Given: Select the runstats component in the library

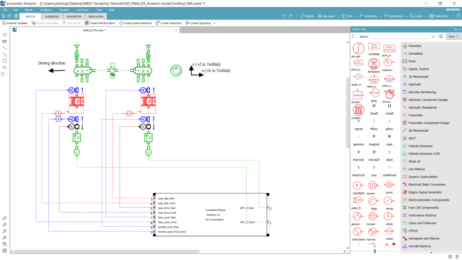Looking at the screenshot, I should (374, 47).
